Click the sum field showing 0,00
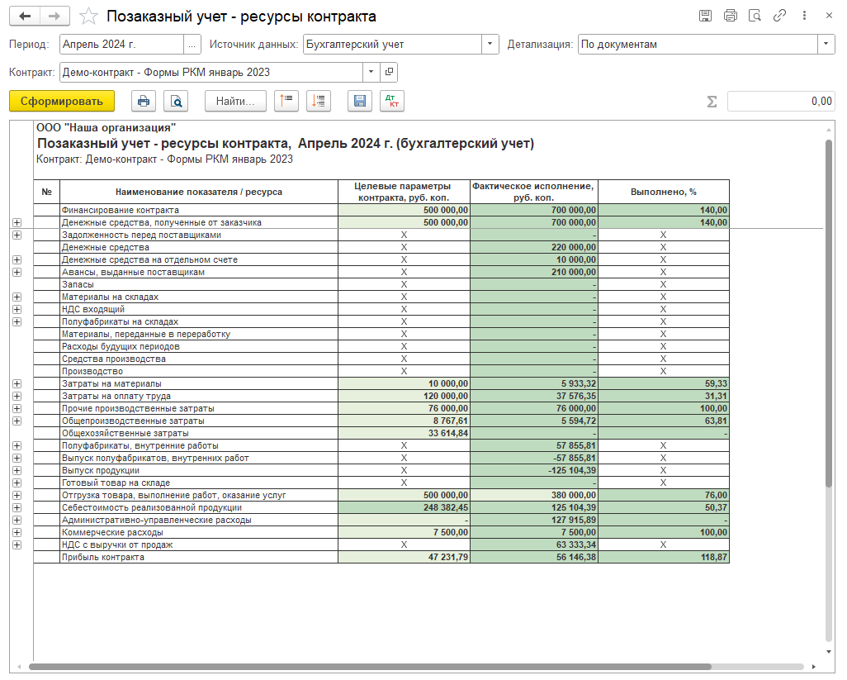The image size is (847, 680). pos(781,101)
